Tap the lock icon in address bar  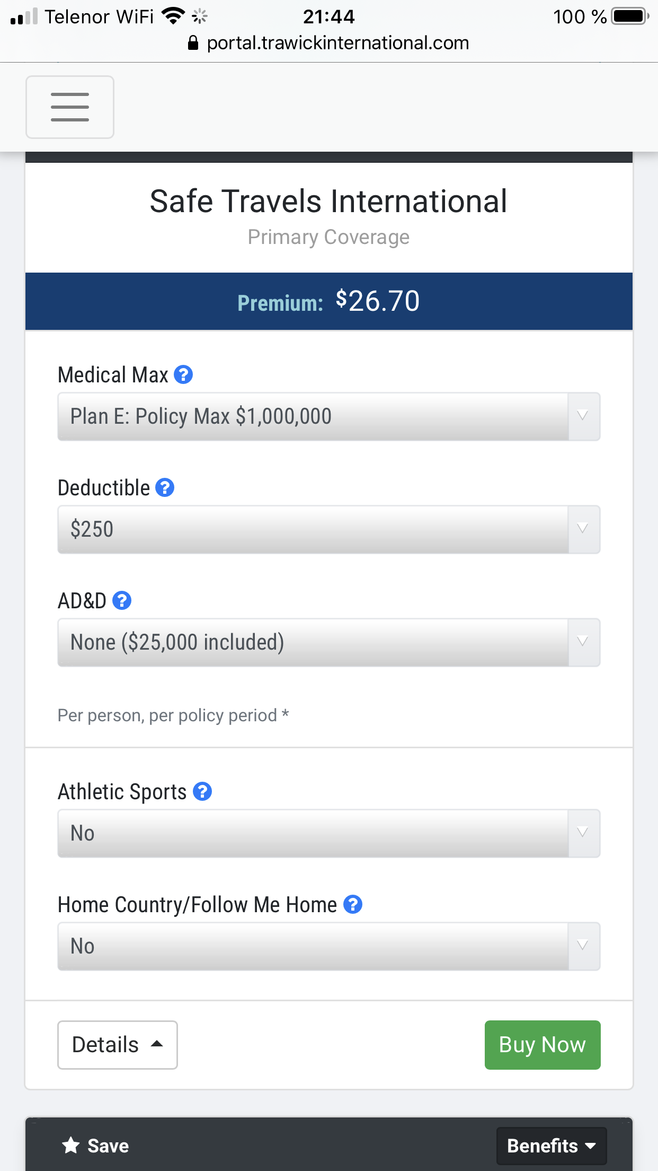point(193,43)
